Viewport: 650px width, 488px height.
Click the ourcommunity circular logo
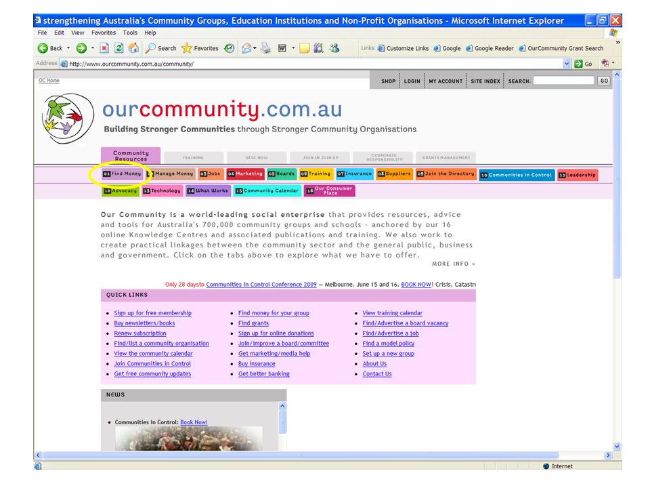[x=67, y=119]
